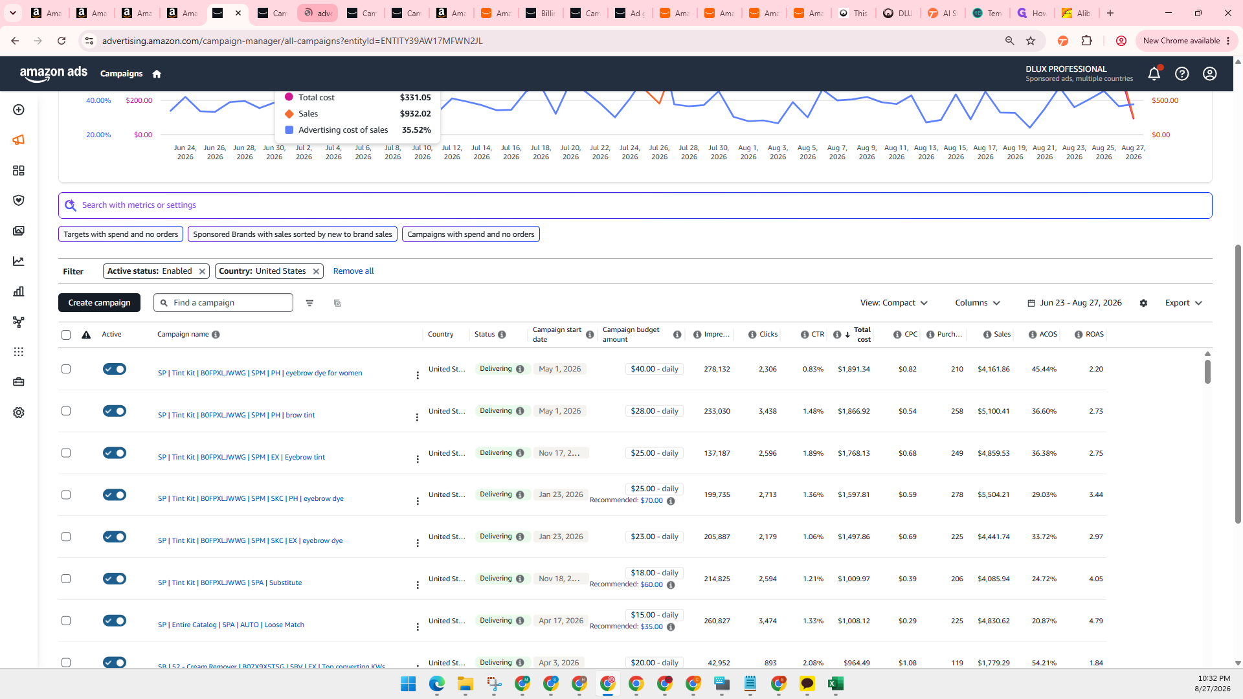The width and height of the screenshot is (1243, 699).
Task: Click the Search with metrics or settings box
Action: click(635, 205)
